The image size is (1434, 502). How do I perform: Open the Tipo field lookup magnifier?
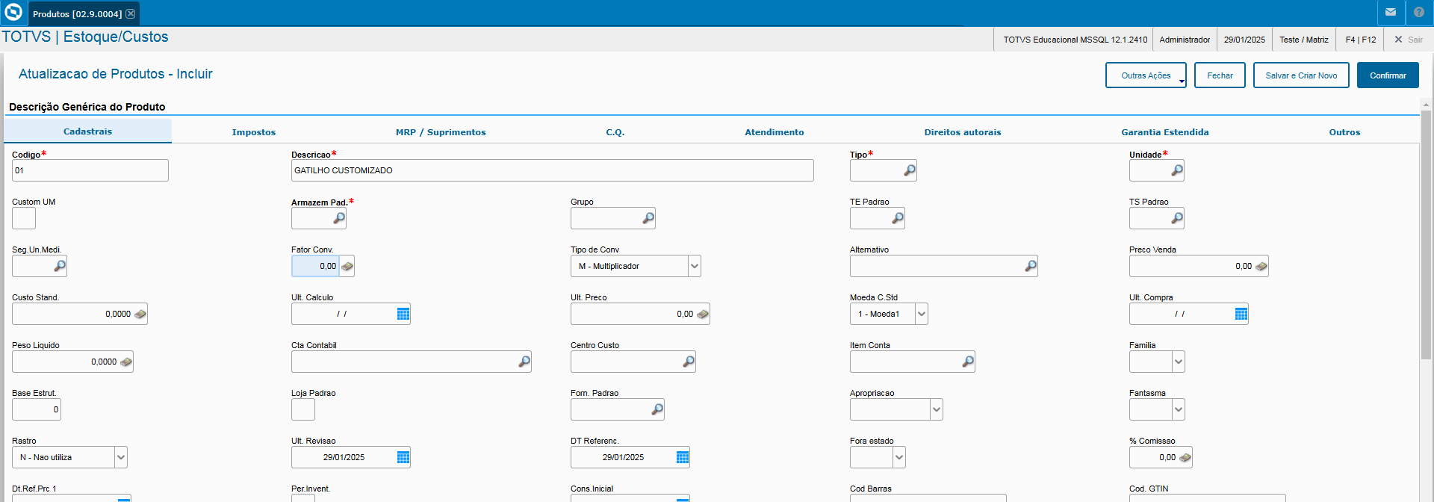pyautogui.click(x=910, y=170)
